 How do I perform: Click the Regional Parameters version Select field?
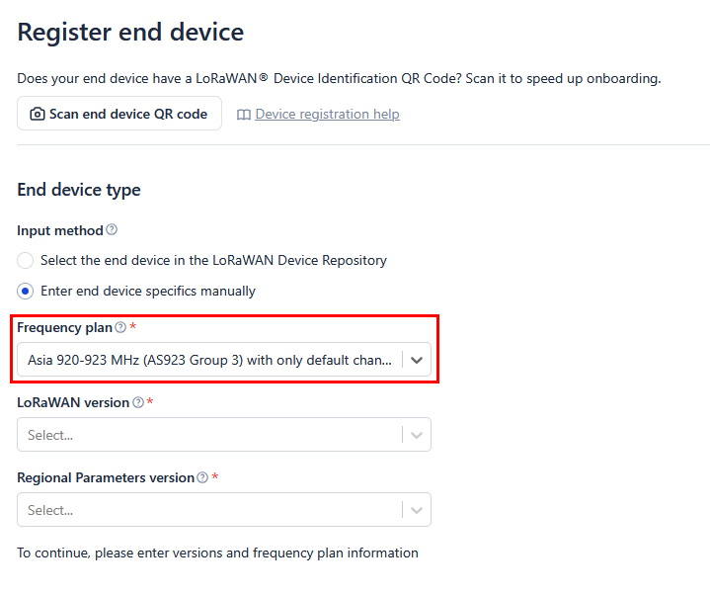point(224,510)
